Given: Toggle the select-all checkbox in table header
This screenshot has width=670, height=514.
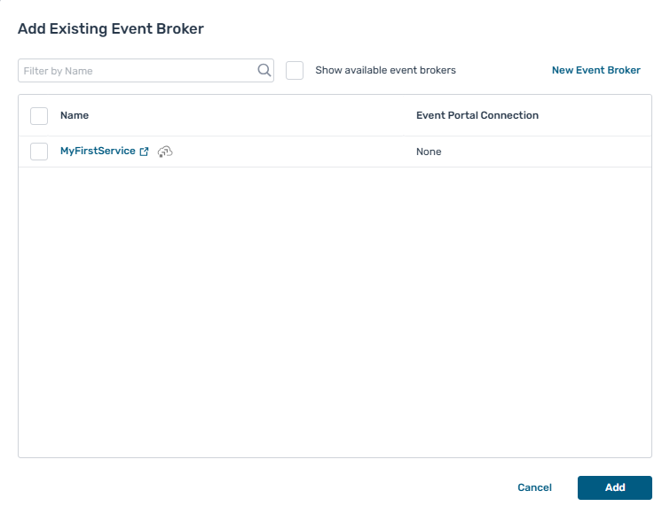Looking at the screenshot, I should pos(39,116).
